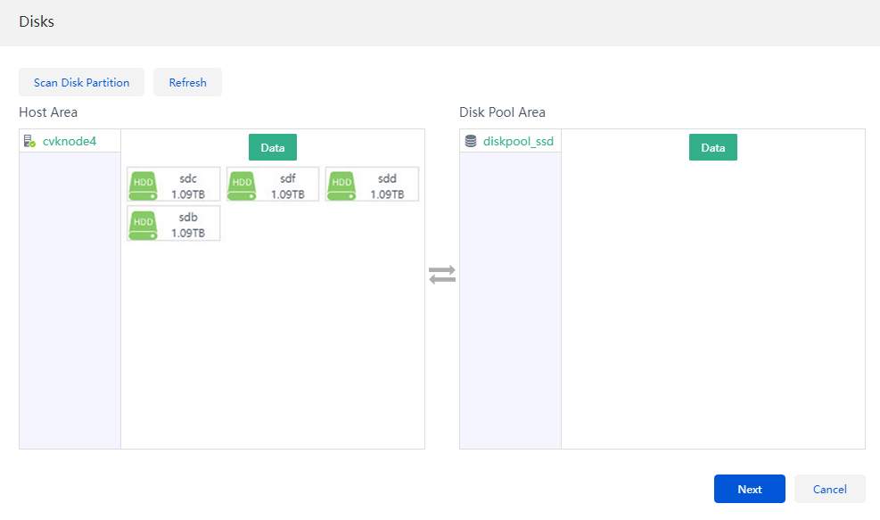
Task: Select host cvknode4 in the Host Area
Action: click(x=70, y=141)
